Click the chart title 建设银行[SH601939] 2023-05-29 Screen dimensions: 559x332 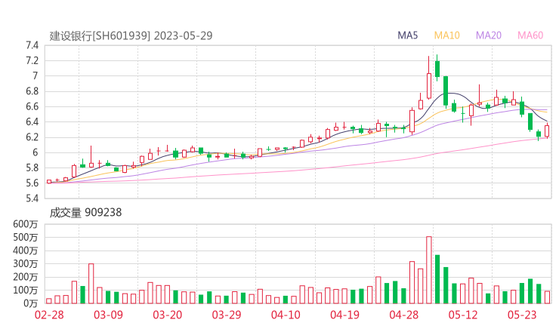(x=131, y=35)
